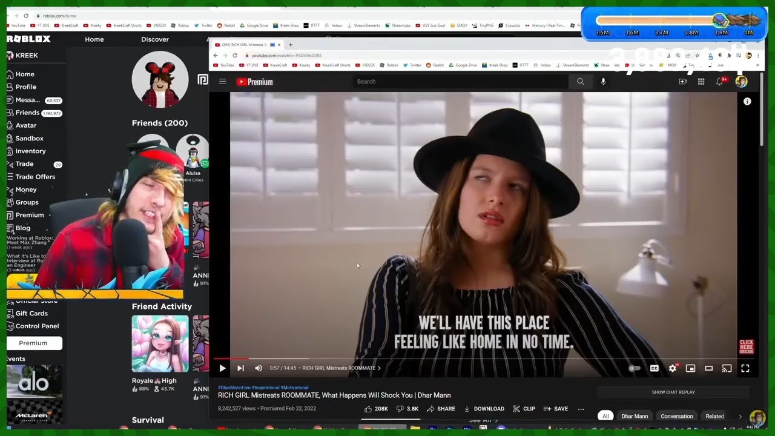775x436 pixels.
Task: Start voice search with microphone
Action: [603, 81]
